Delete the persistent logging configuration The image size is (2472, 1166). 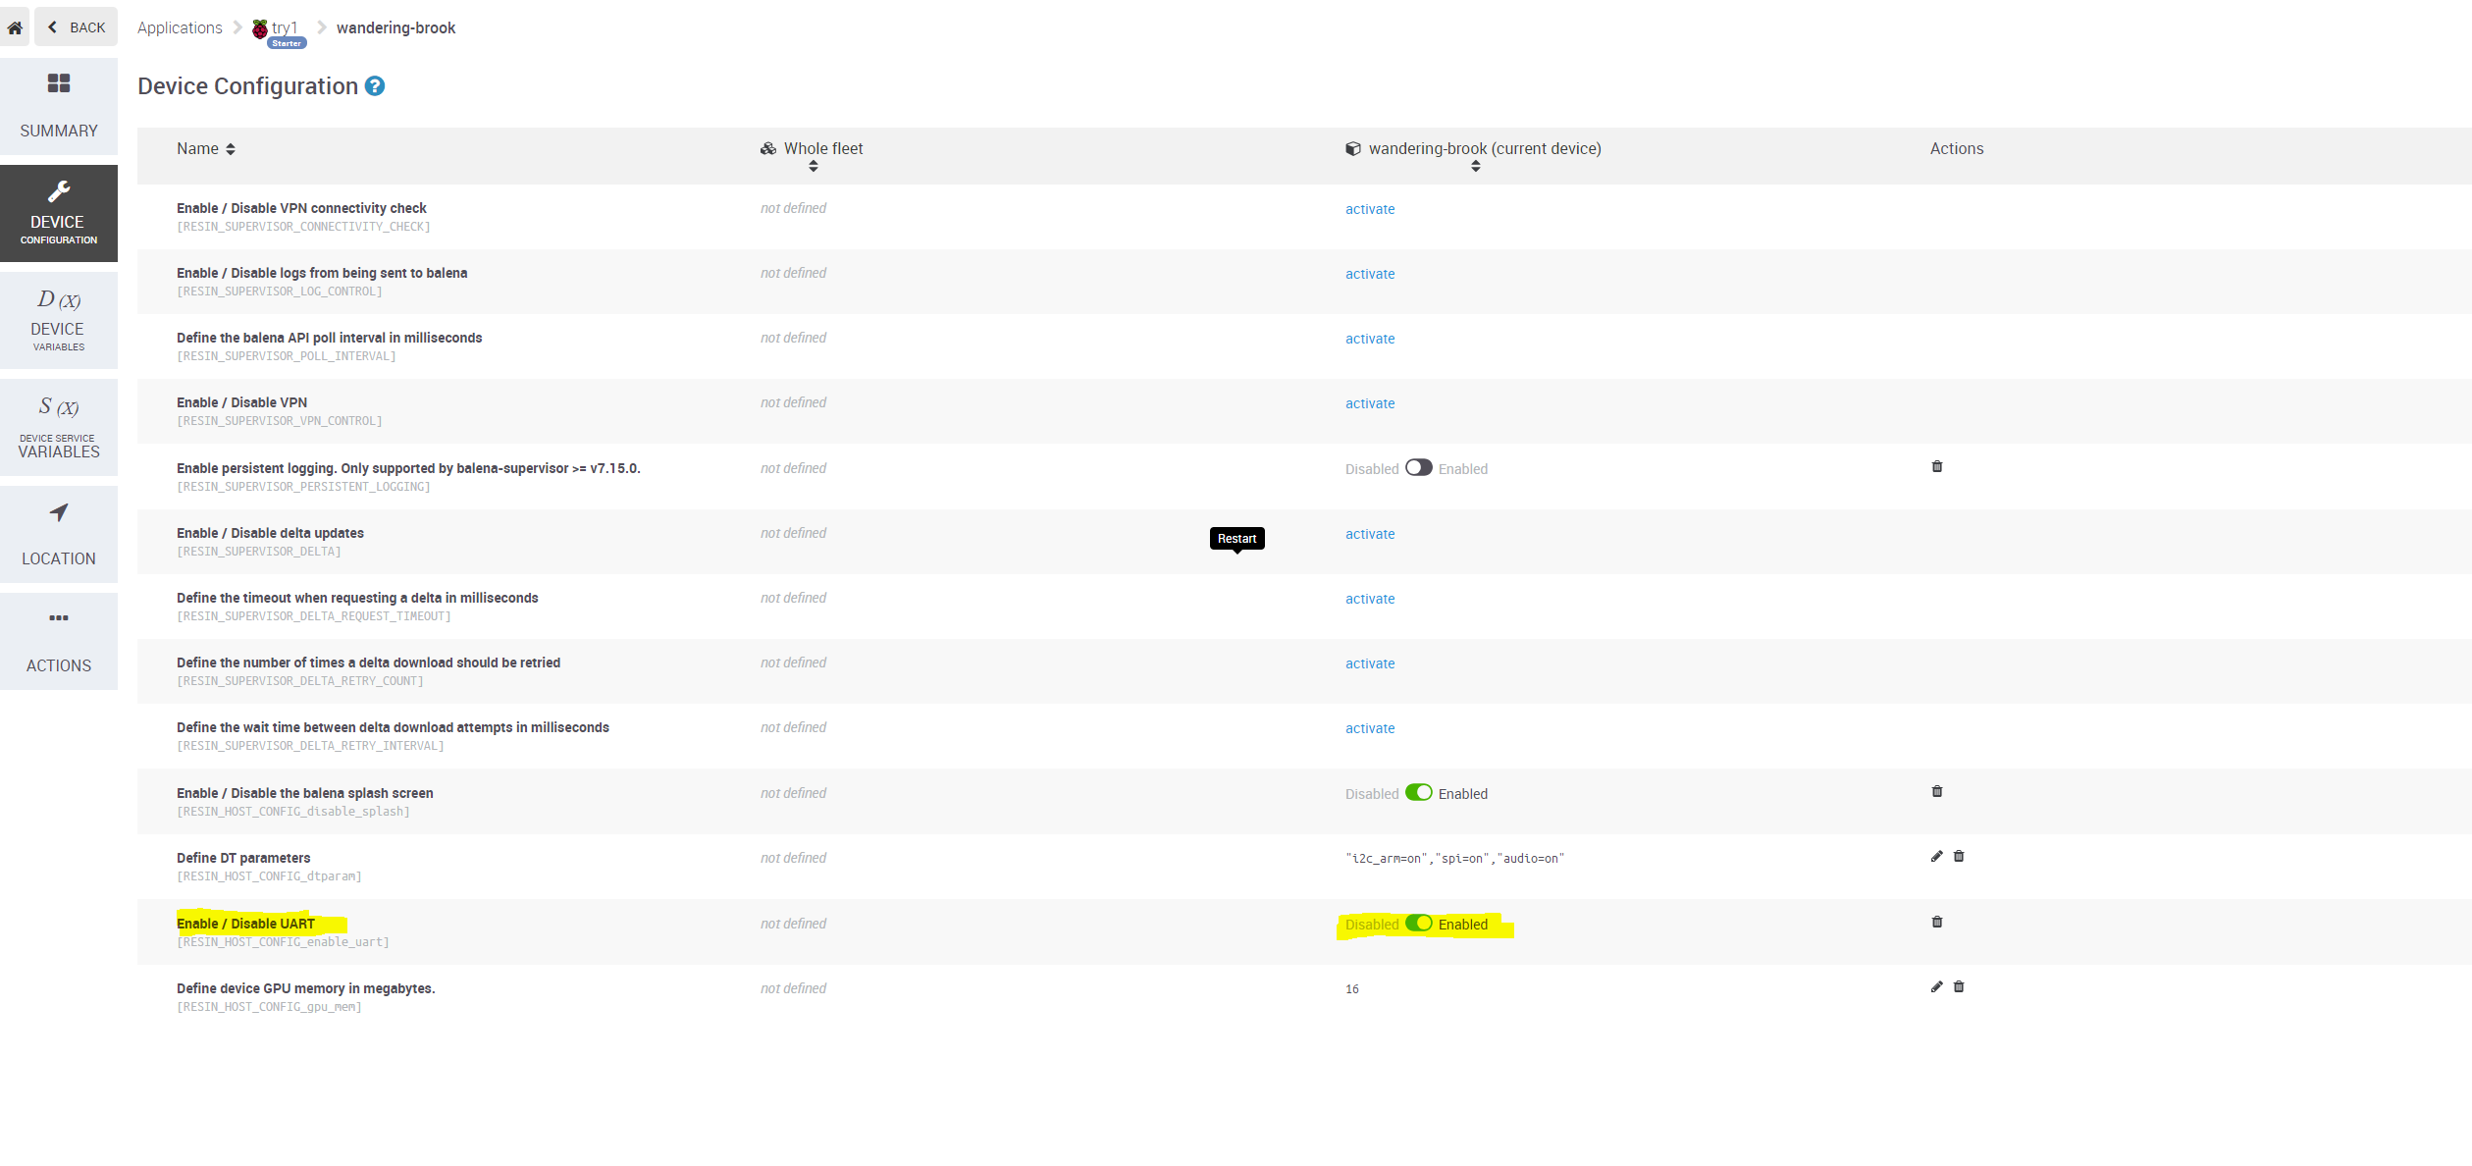coord(1936,467)
